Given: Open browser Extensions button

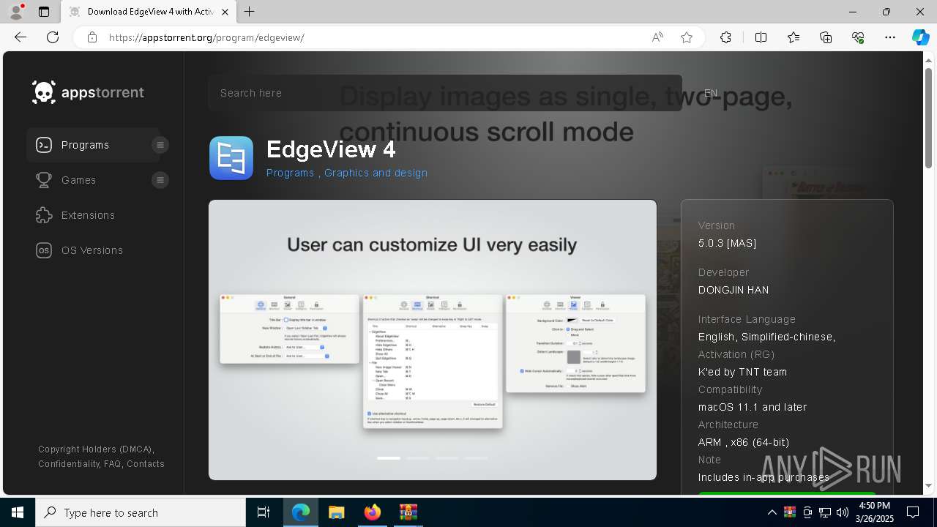Looking at the screenshot, I should click(725, 37).
